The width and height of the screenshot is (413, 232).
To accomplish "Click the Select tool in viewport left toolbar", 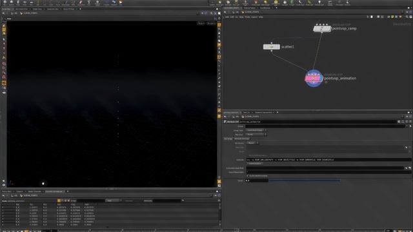I will pyautogui.click(x=4, y=39).
